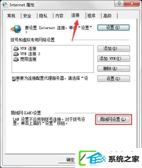Click the 设置(U) button
Image resolution: width=142 pixels, height=168 pixels.
click(x=113, y=27)
